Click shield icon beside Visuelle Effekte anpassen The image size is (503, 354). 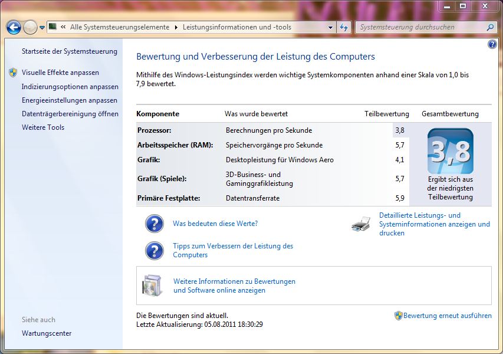pyautogui.click(x=13, y=73)
